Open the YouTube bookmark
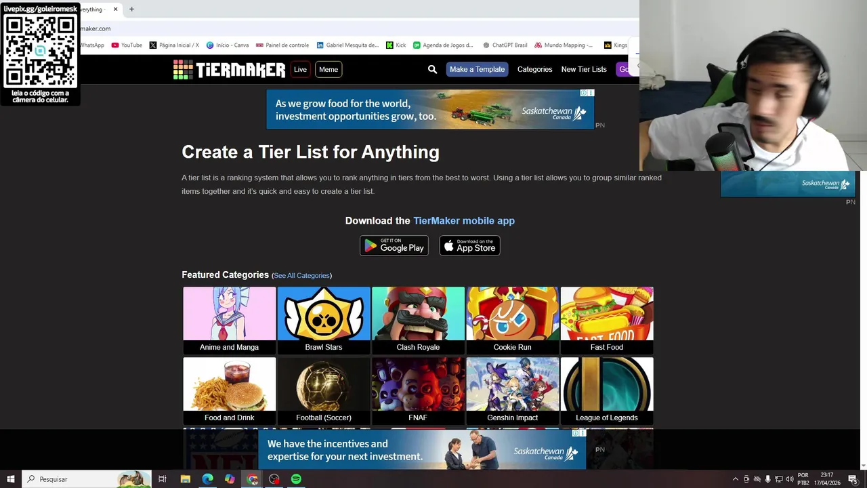The height and width of the screenshot is (488, 867). (x=127, y=45)
